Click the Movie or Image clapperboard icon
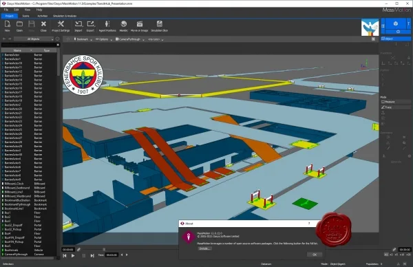 coord(140,24)
